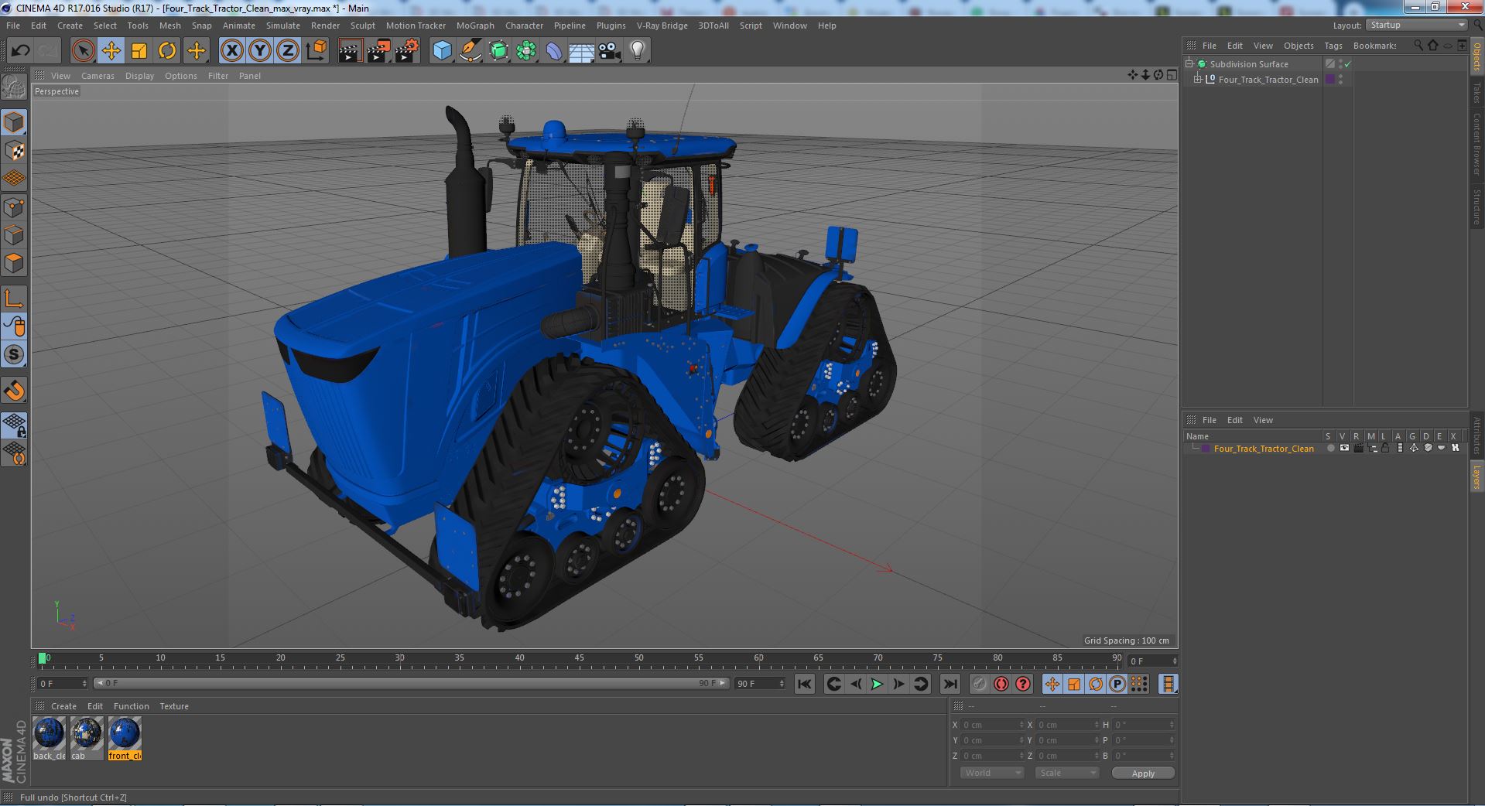The width and height of the screenshot is (1485, 806).
Task: Open material manager Texture menu
Action: pos(174,706)
